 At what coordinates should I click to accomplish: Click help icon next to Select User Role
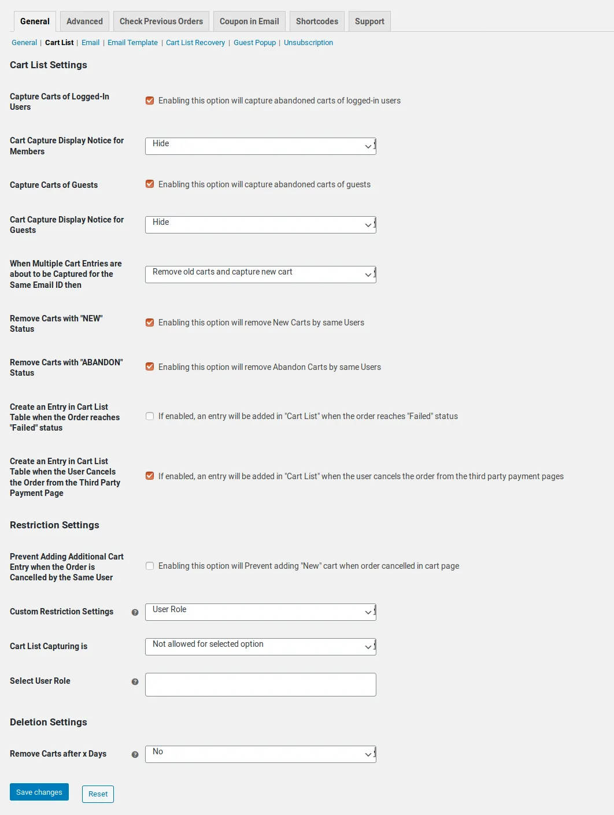point(135,681)
